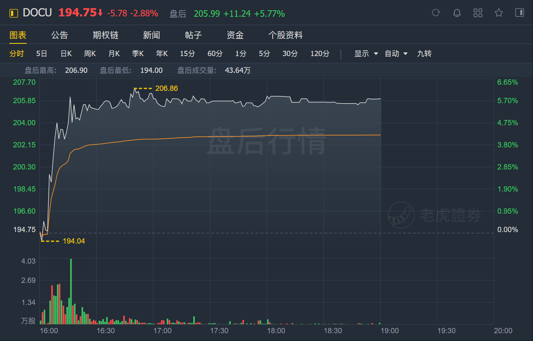Image resolution: width=533 pixels, height=341 pixels.
Task: Click the 18:00 time axis label
Action: click(276, 330)
